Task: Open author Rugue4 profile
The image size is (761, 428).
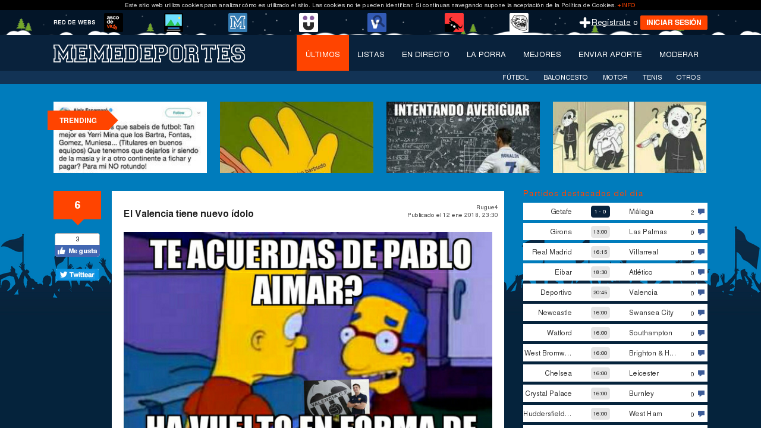Action: pyautogui.click(x=487, y=207)
